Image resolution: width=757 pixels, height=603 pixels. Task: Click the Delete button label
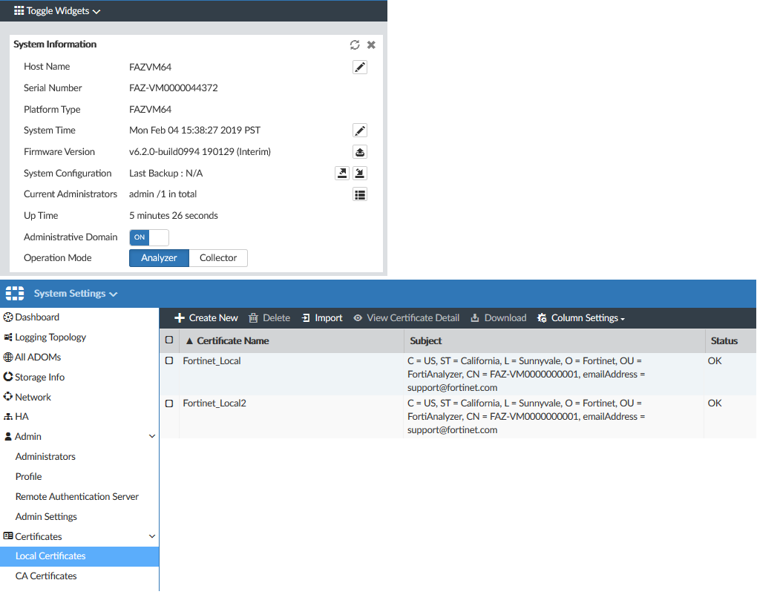(x=276, y=318)
